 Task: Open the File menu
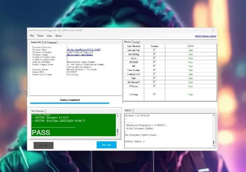(x=32, y=36)
